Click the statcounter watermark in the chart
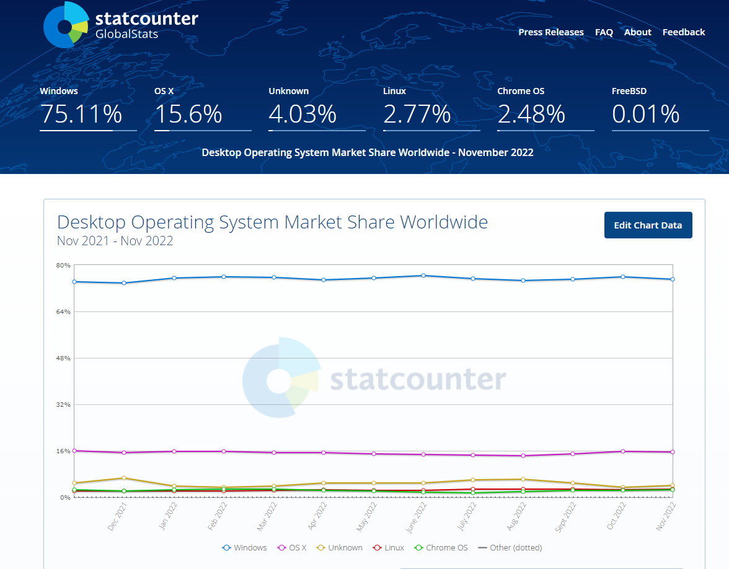This screenshot has height=569, width=729. [x=374, y=378]
